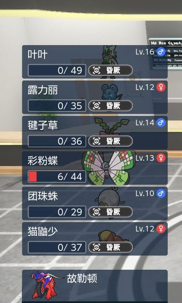This screenshot has width=182, height=303.
Task: Click the empty 0/35 HP bar
Action: click(57, 106)
